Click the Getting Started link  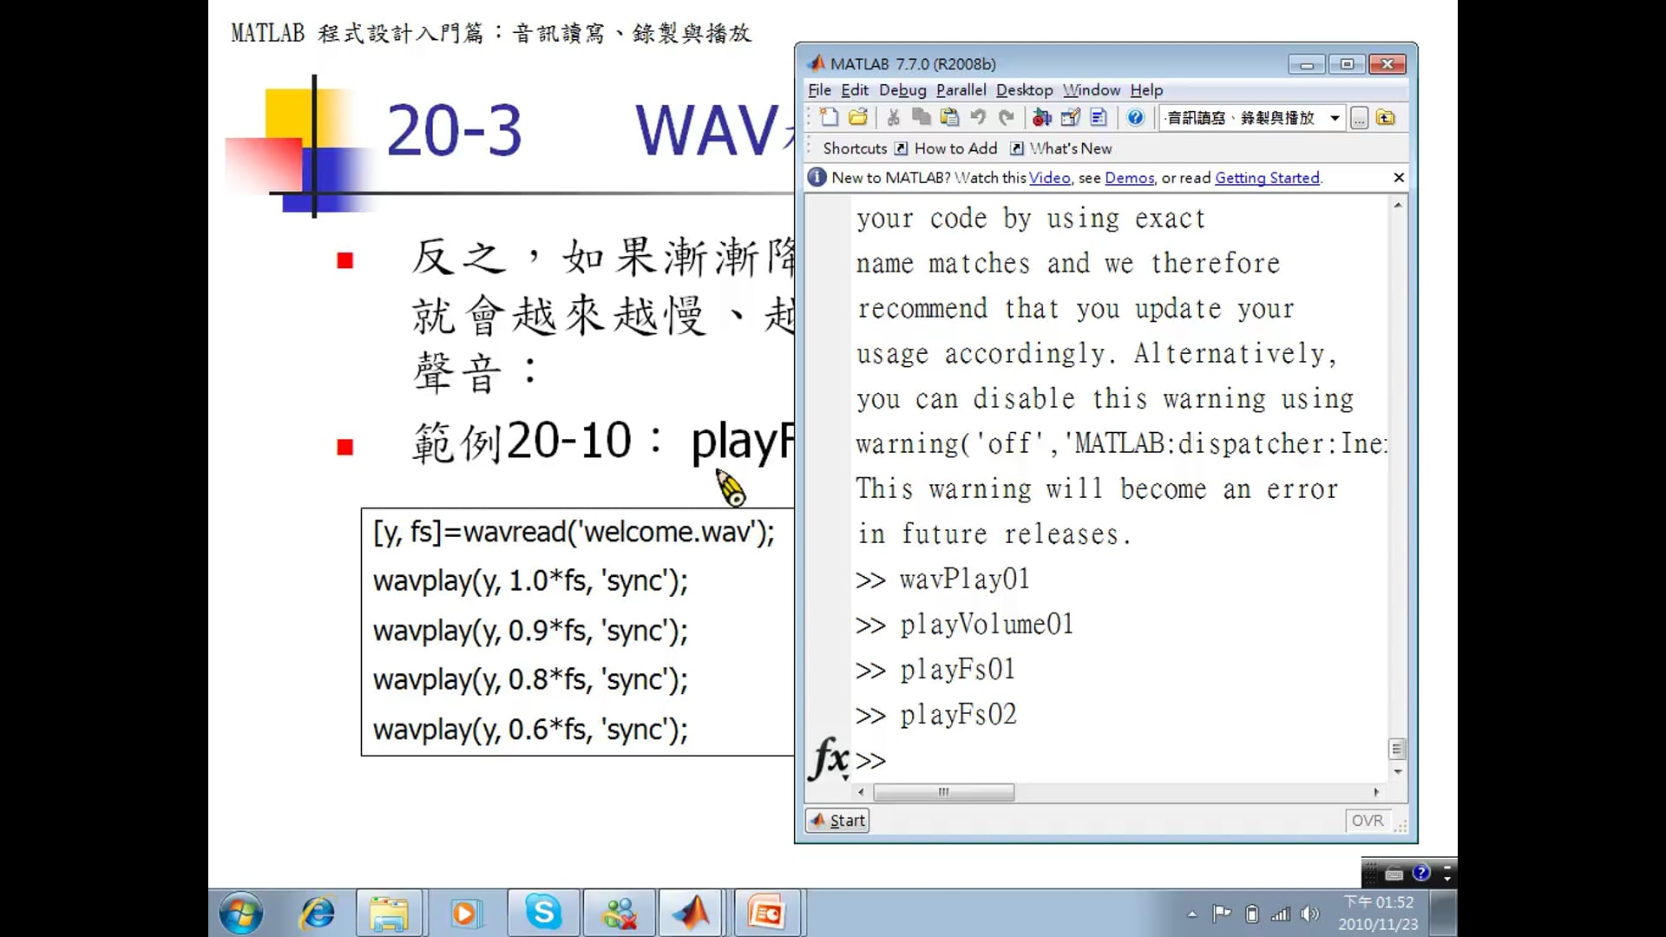[1267, 177]
